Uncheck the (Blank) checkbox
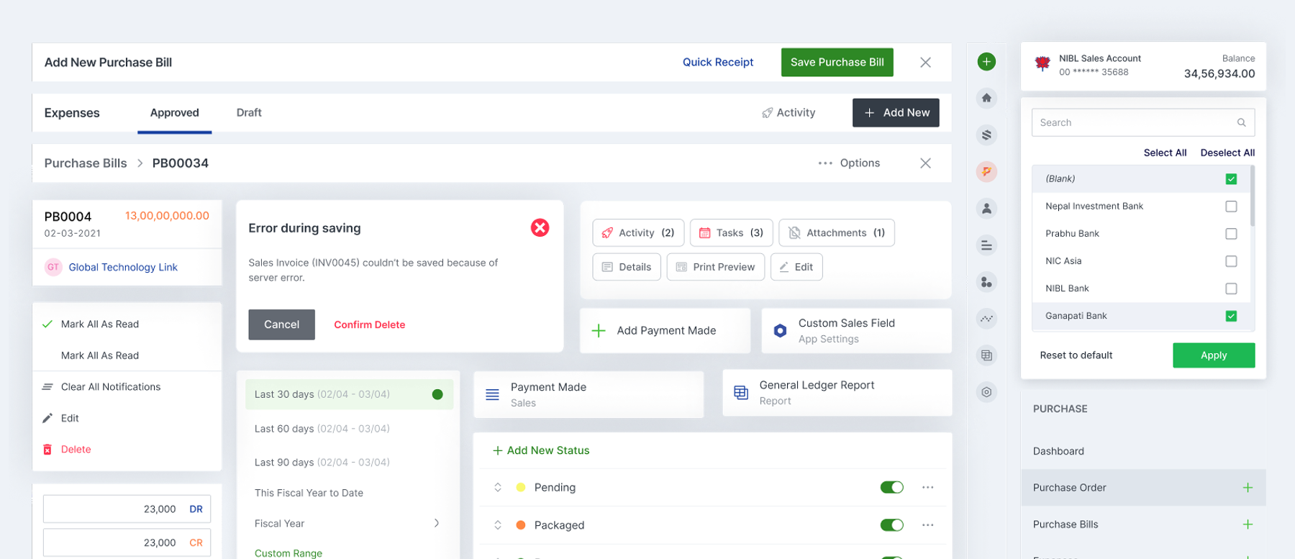 [1231, 179]
